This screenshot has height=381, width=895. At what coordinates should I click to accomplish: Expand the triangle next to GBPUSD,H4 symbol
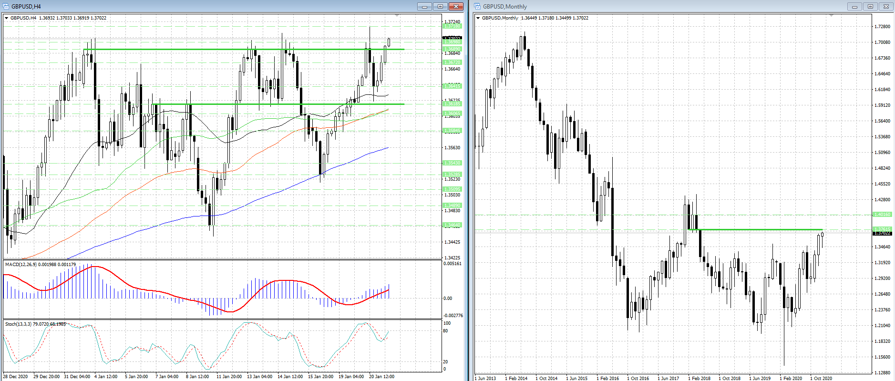(x=6, y=18)
